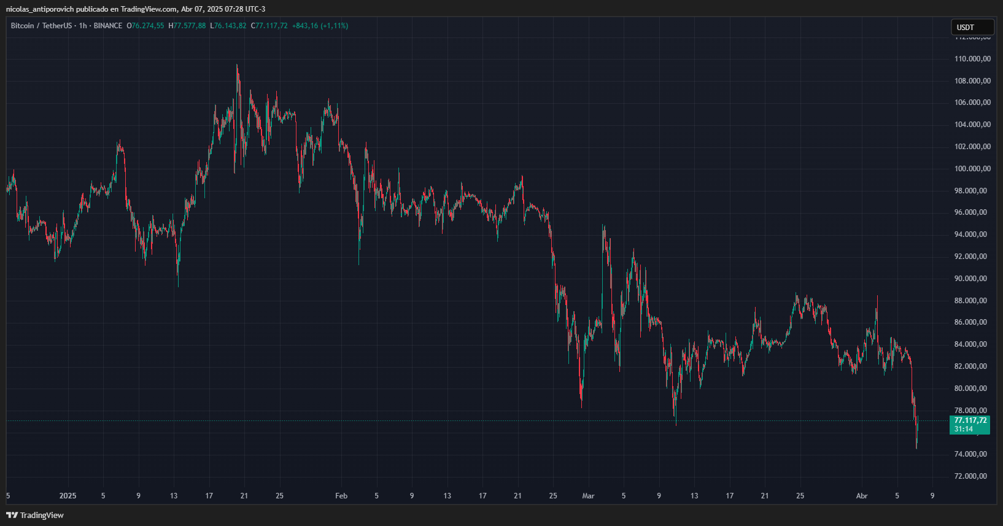This screenshot has width=1003, height=526.
Task: Click the low value 76.143,82
Action: pos(230,26)
